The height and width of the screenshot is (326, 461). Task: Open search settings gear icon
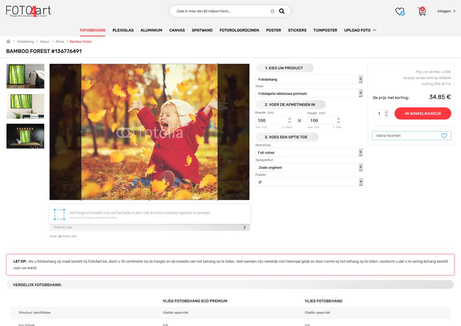[x=272, y=11]
